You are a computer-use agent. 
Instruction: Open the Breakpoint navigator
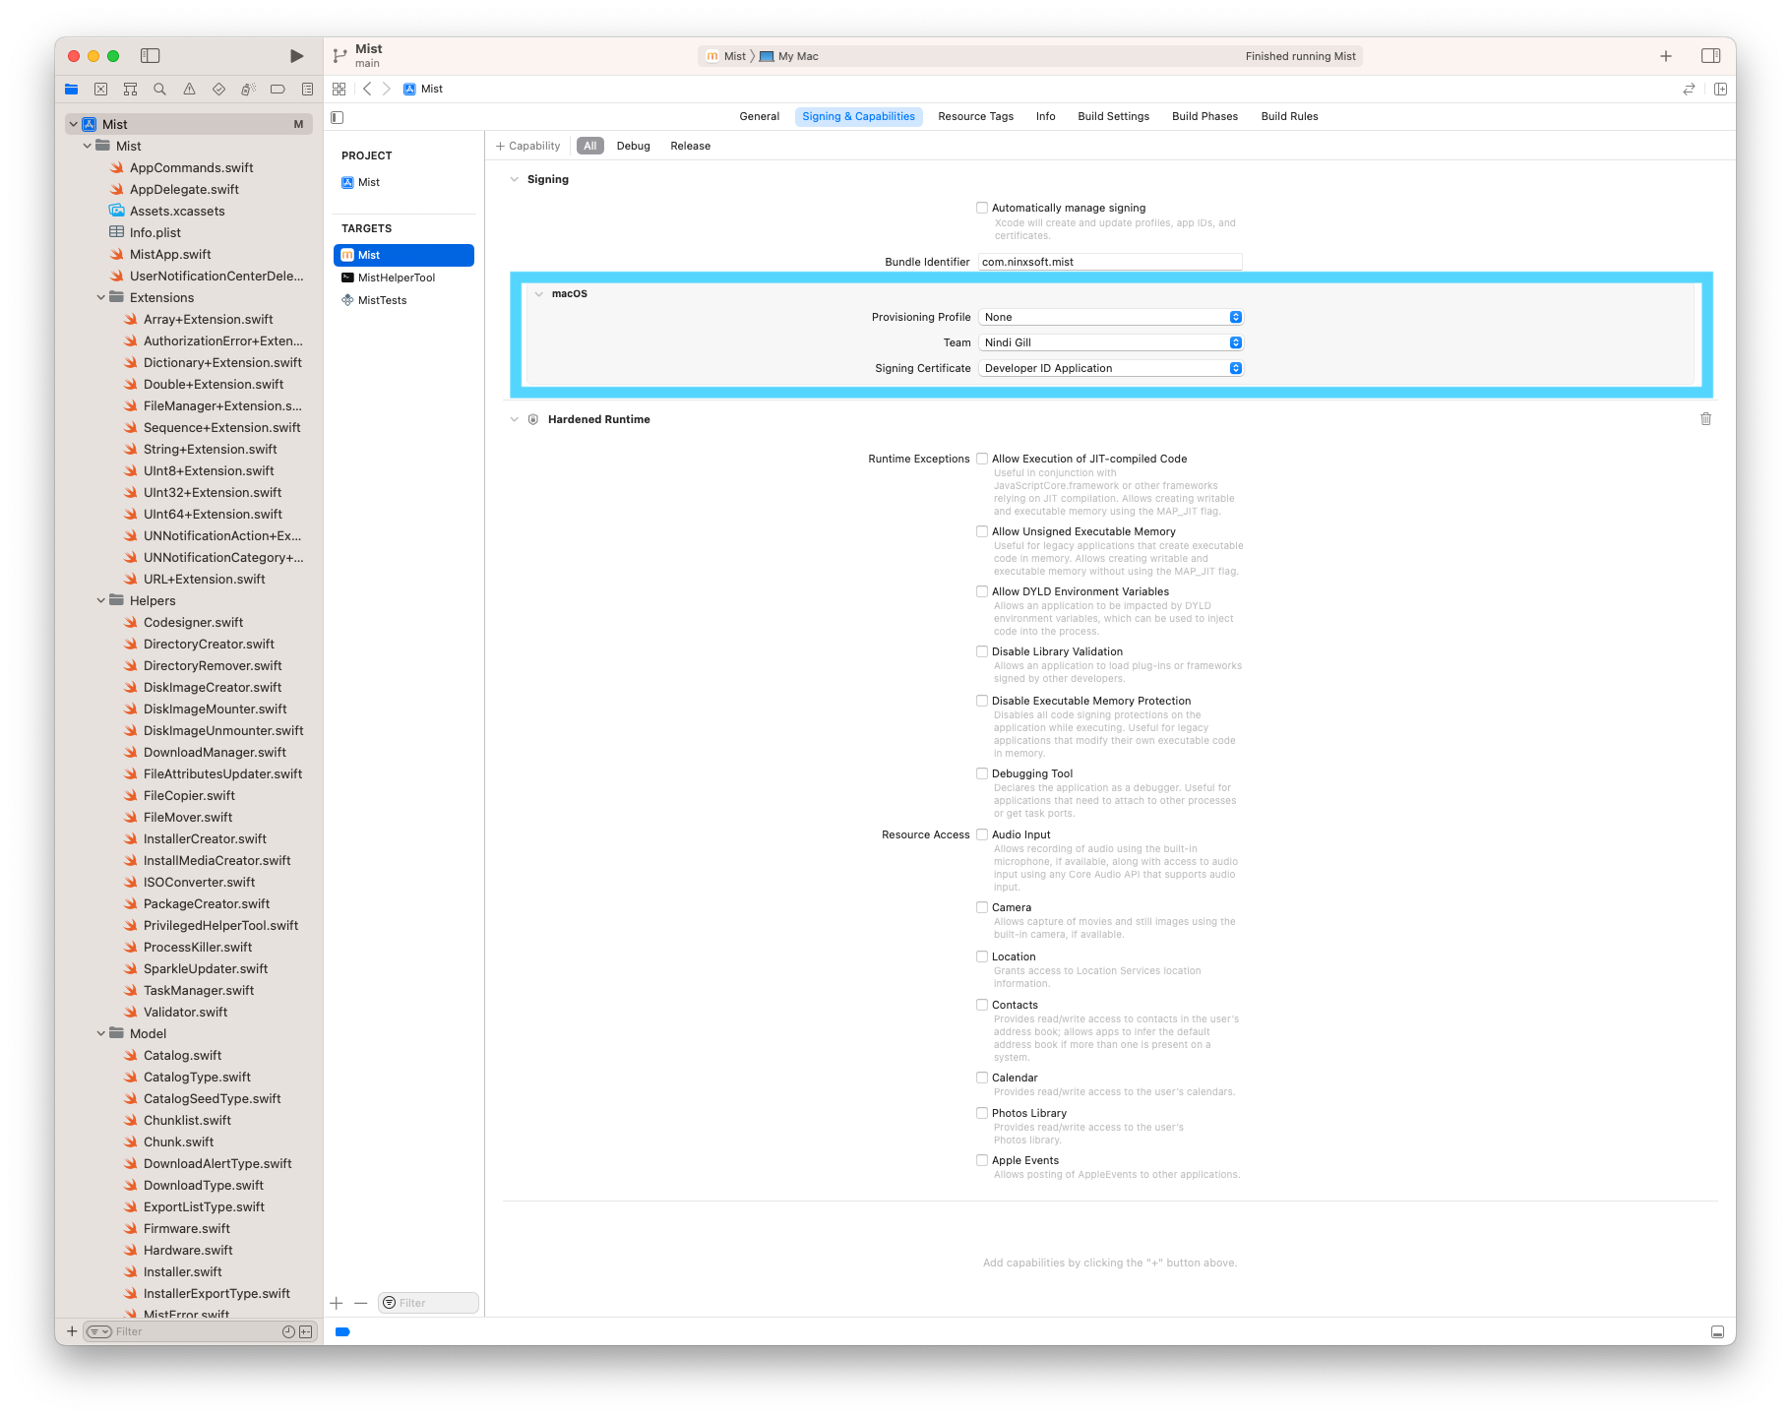pyautogui.click(x=278, y=90)
